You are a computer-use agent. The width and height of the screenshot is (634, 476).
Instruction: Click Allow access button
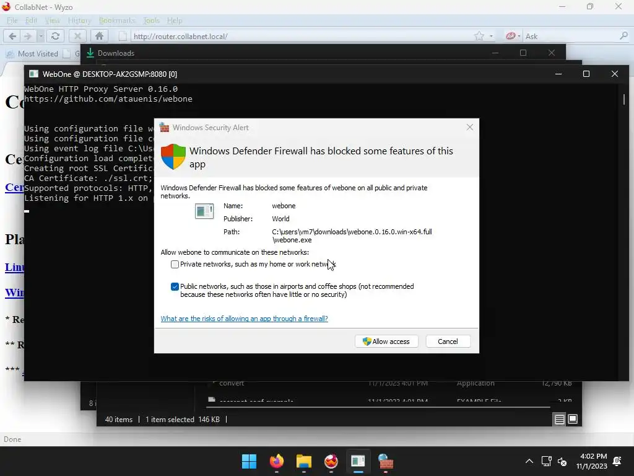coord(386,342)
